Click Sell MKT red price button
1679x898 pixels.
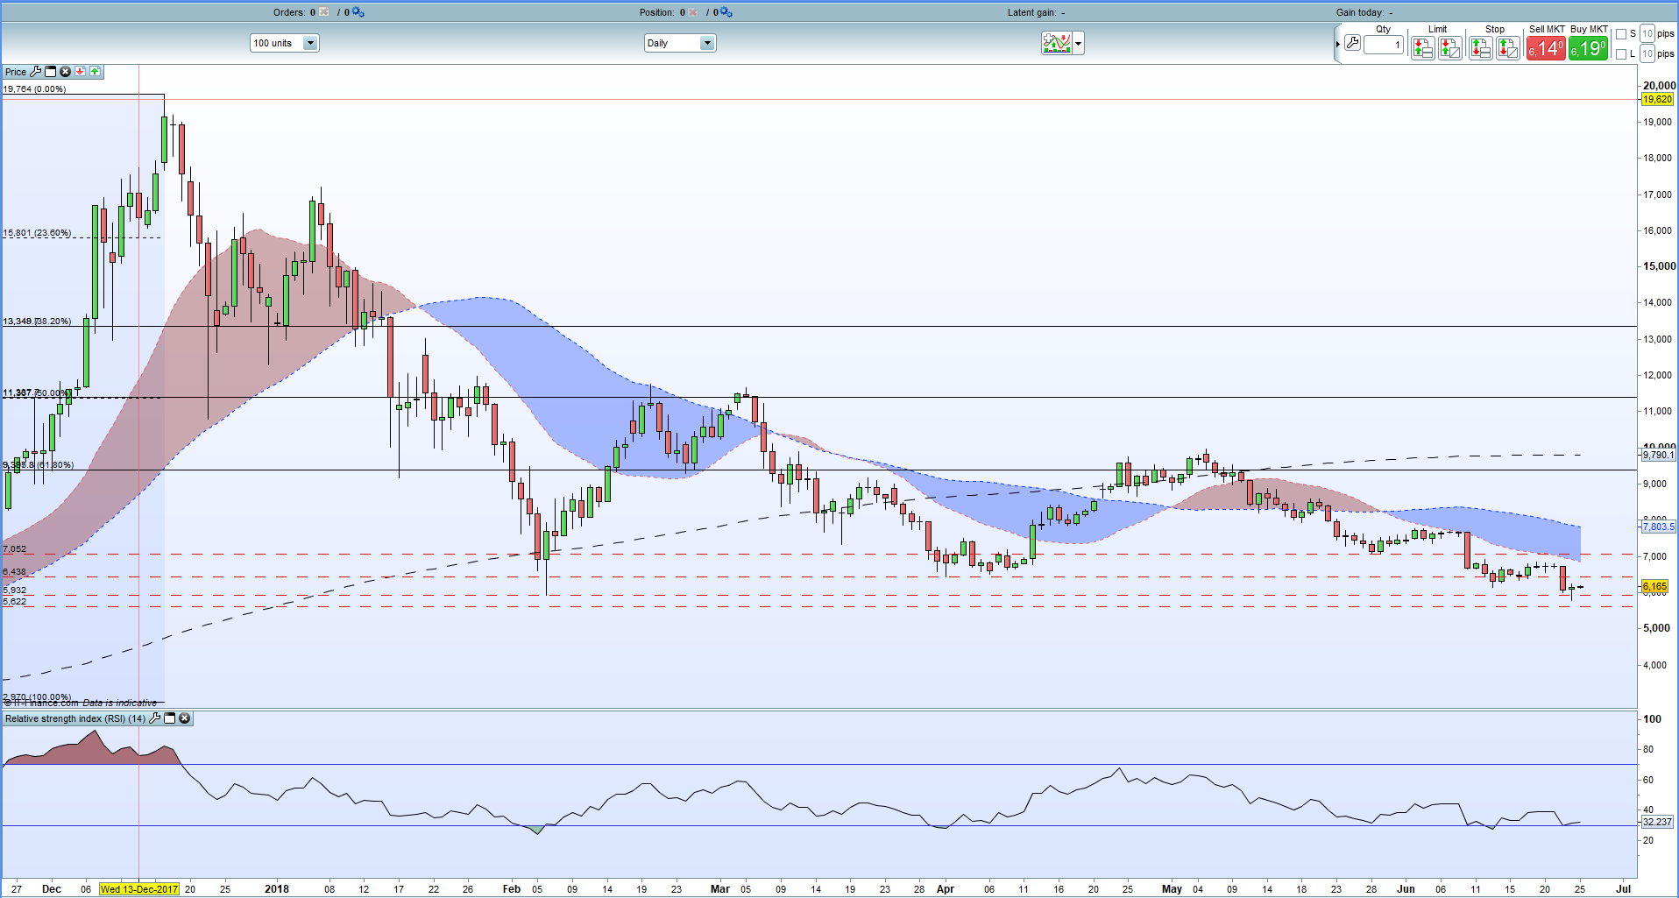click(x=1546, y=48)
